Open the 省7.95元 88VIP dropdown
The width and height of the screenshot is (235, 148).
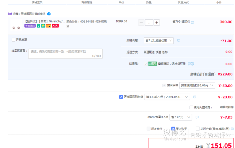(181, 117)
